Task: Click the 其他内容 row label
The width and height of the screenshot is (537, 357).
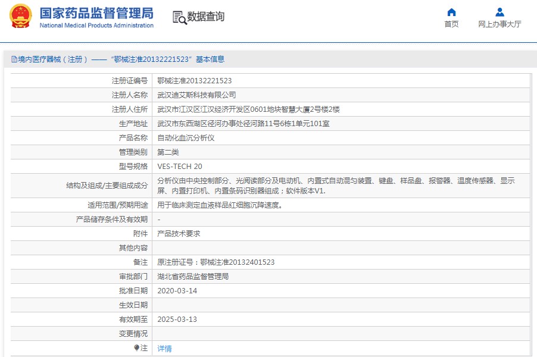Action: click(x=133, y=248)
